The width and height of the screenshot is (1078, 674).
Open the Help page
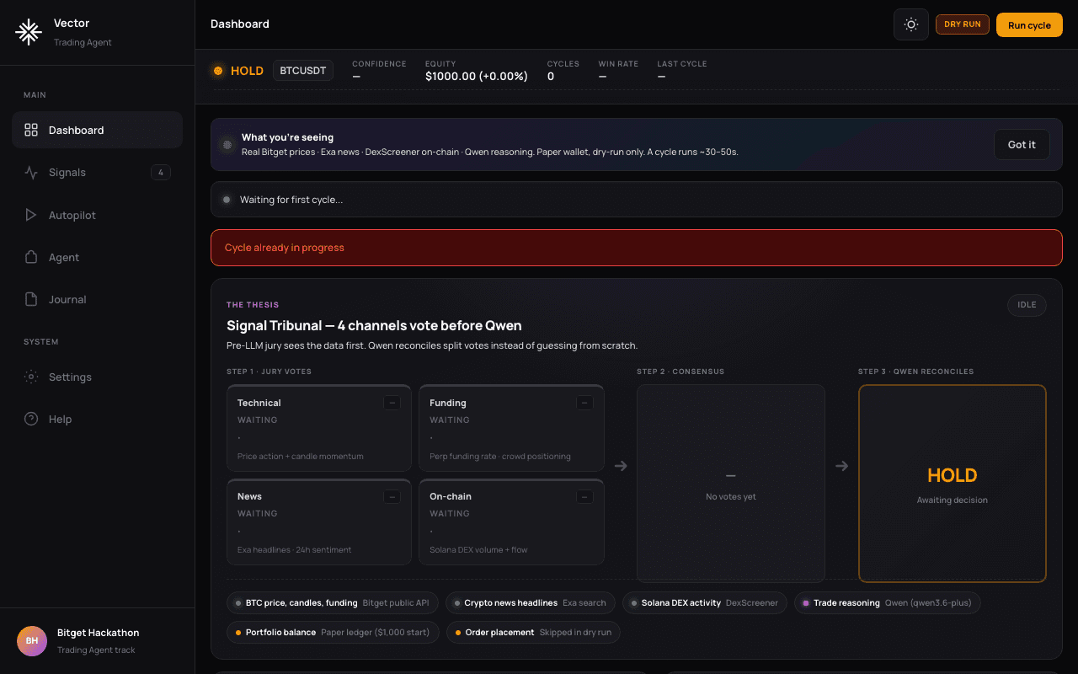[x=97, y=419]
